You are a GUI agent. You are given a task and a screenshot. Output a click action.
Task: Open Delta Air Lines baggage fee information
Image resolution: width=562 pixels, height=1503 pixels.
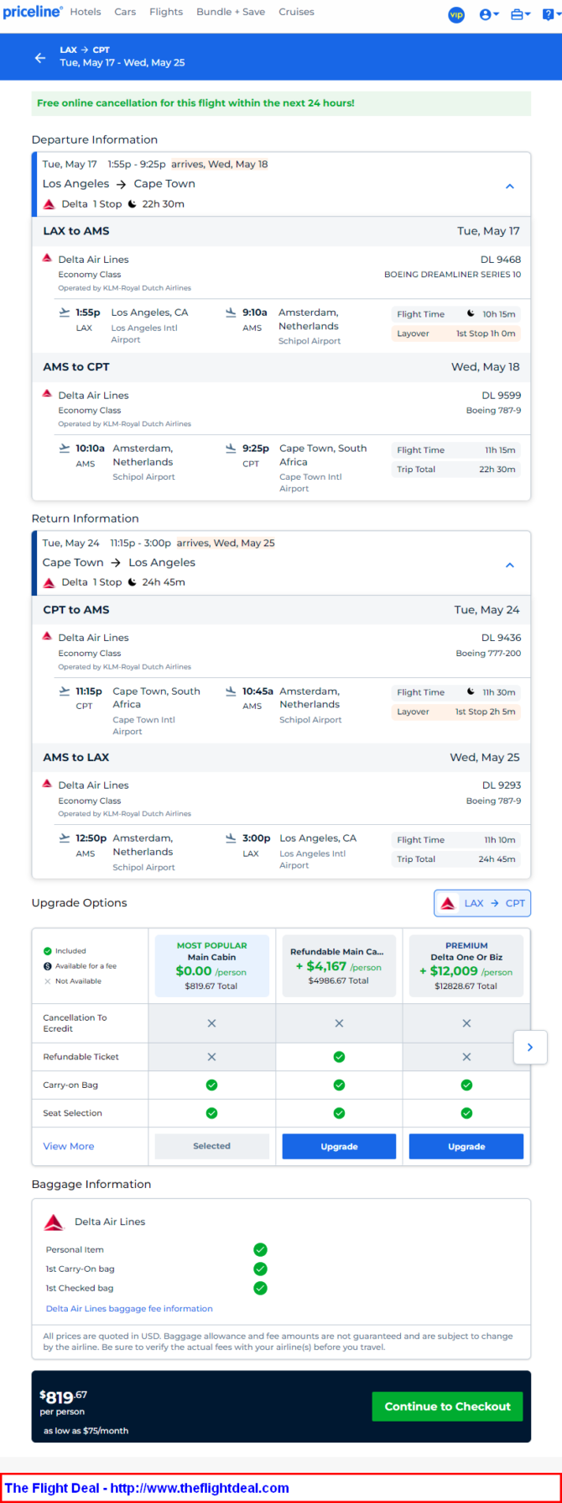(129, 1308)
